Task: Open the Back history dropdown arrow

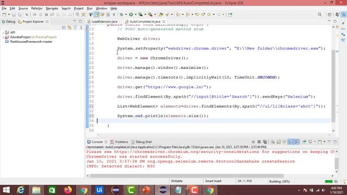Action: (x=214, y=15)
